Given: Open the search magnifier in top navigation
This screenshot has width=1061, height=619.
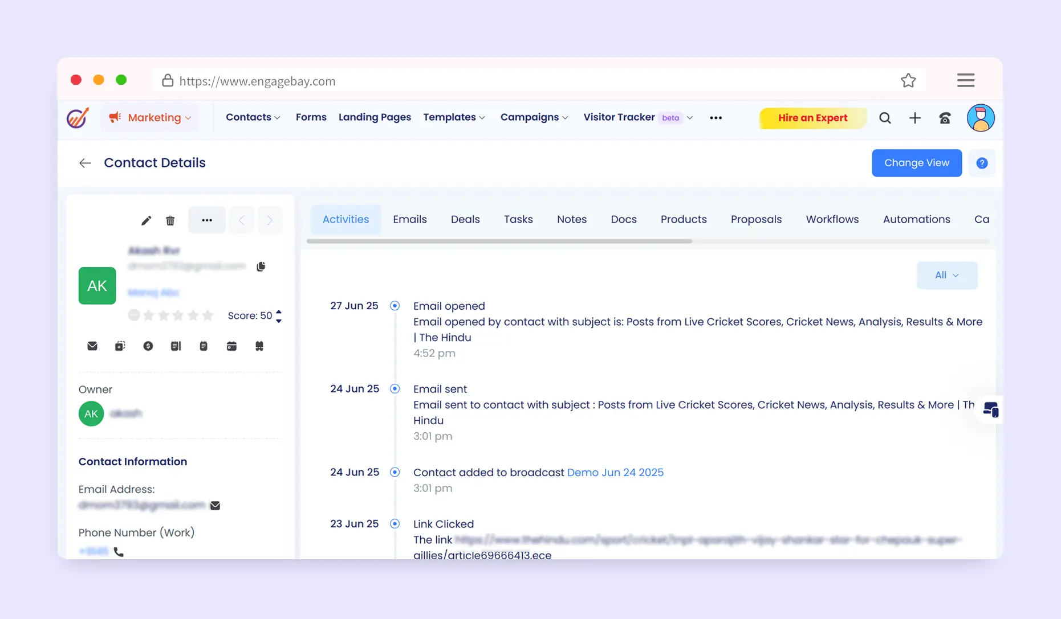Looking at the screenshot, I should [885, 118].
